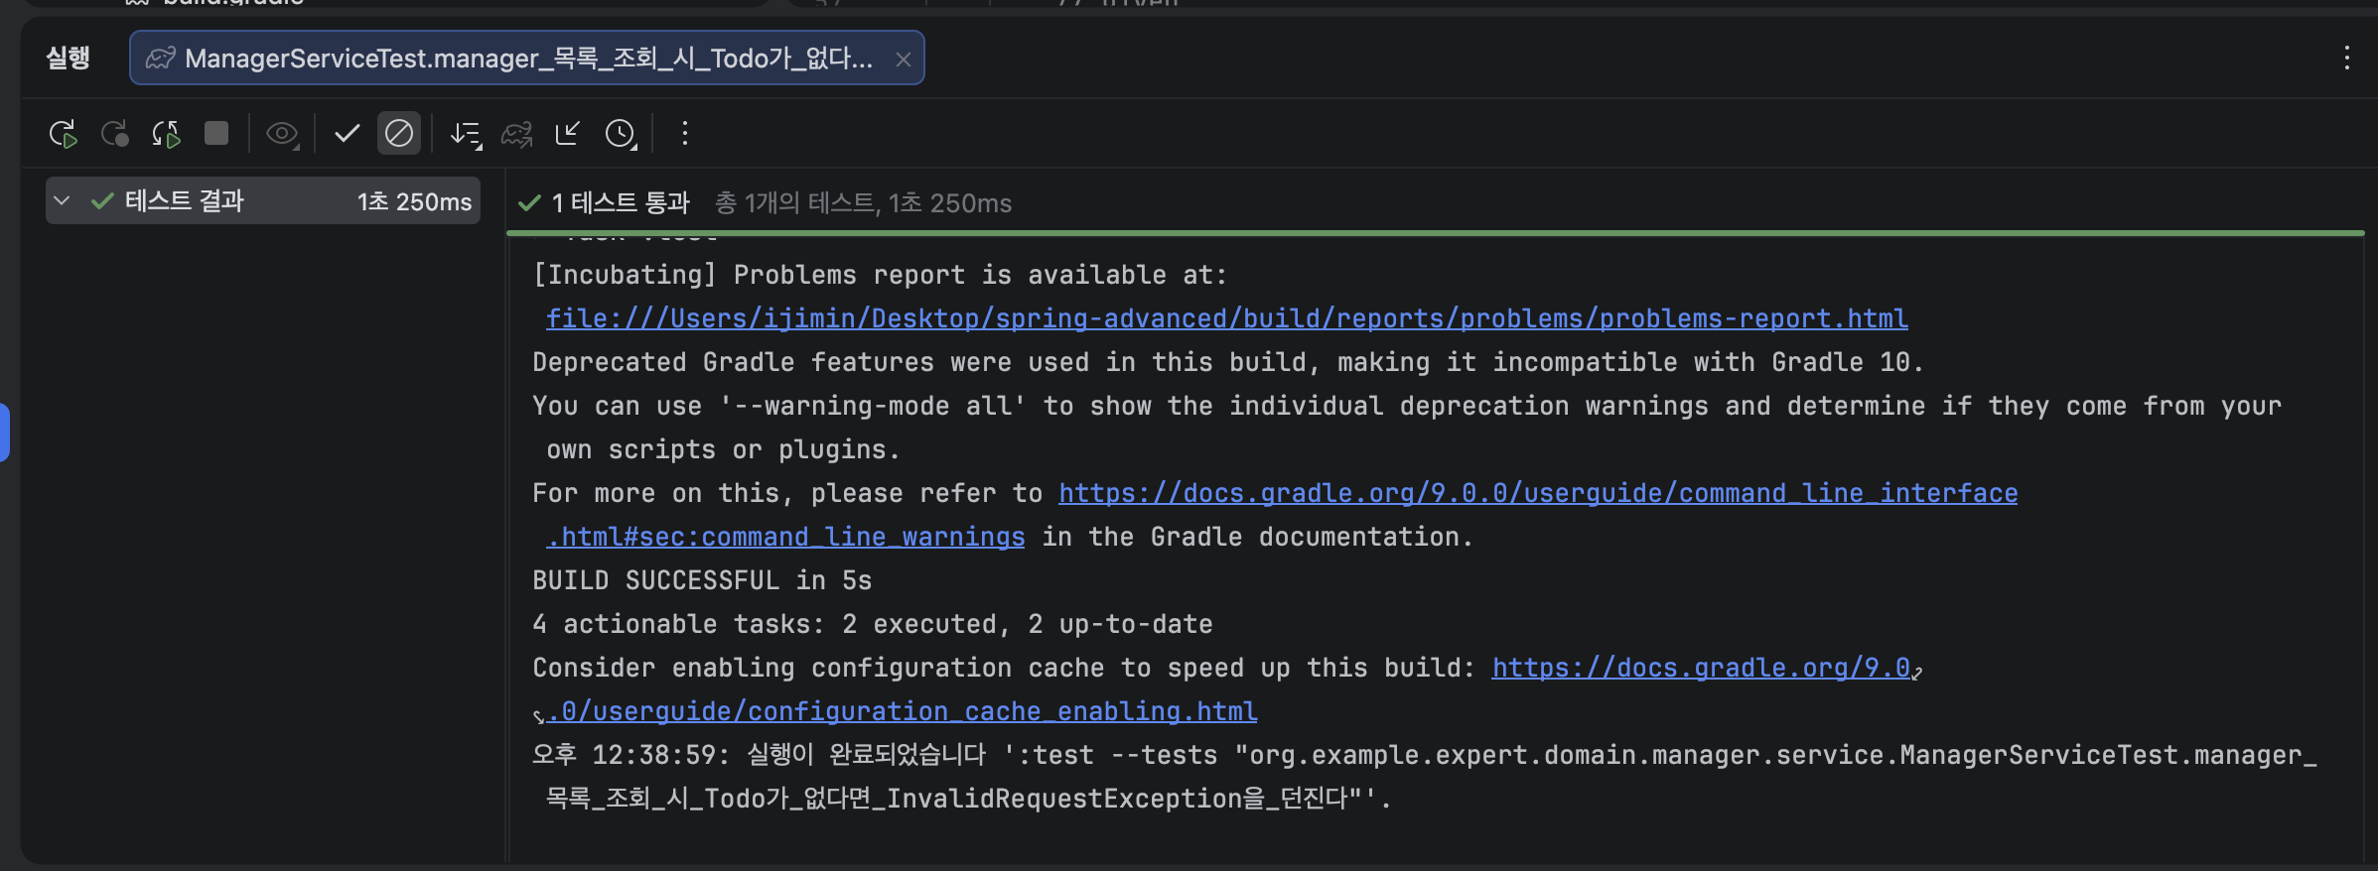
Task: Open the test history clock icon
Action: coord(621,134)
